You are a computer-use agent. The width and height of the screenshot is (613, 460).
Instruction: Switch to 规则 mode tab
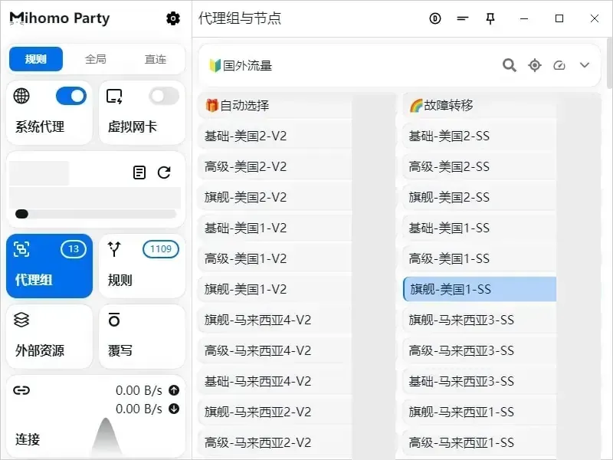tap(36, 59)
